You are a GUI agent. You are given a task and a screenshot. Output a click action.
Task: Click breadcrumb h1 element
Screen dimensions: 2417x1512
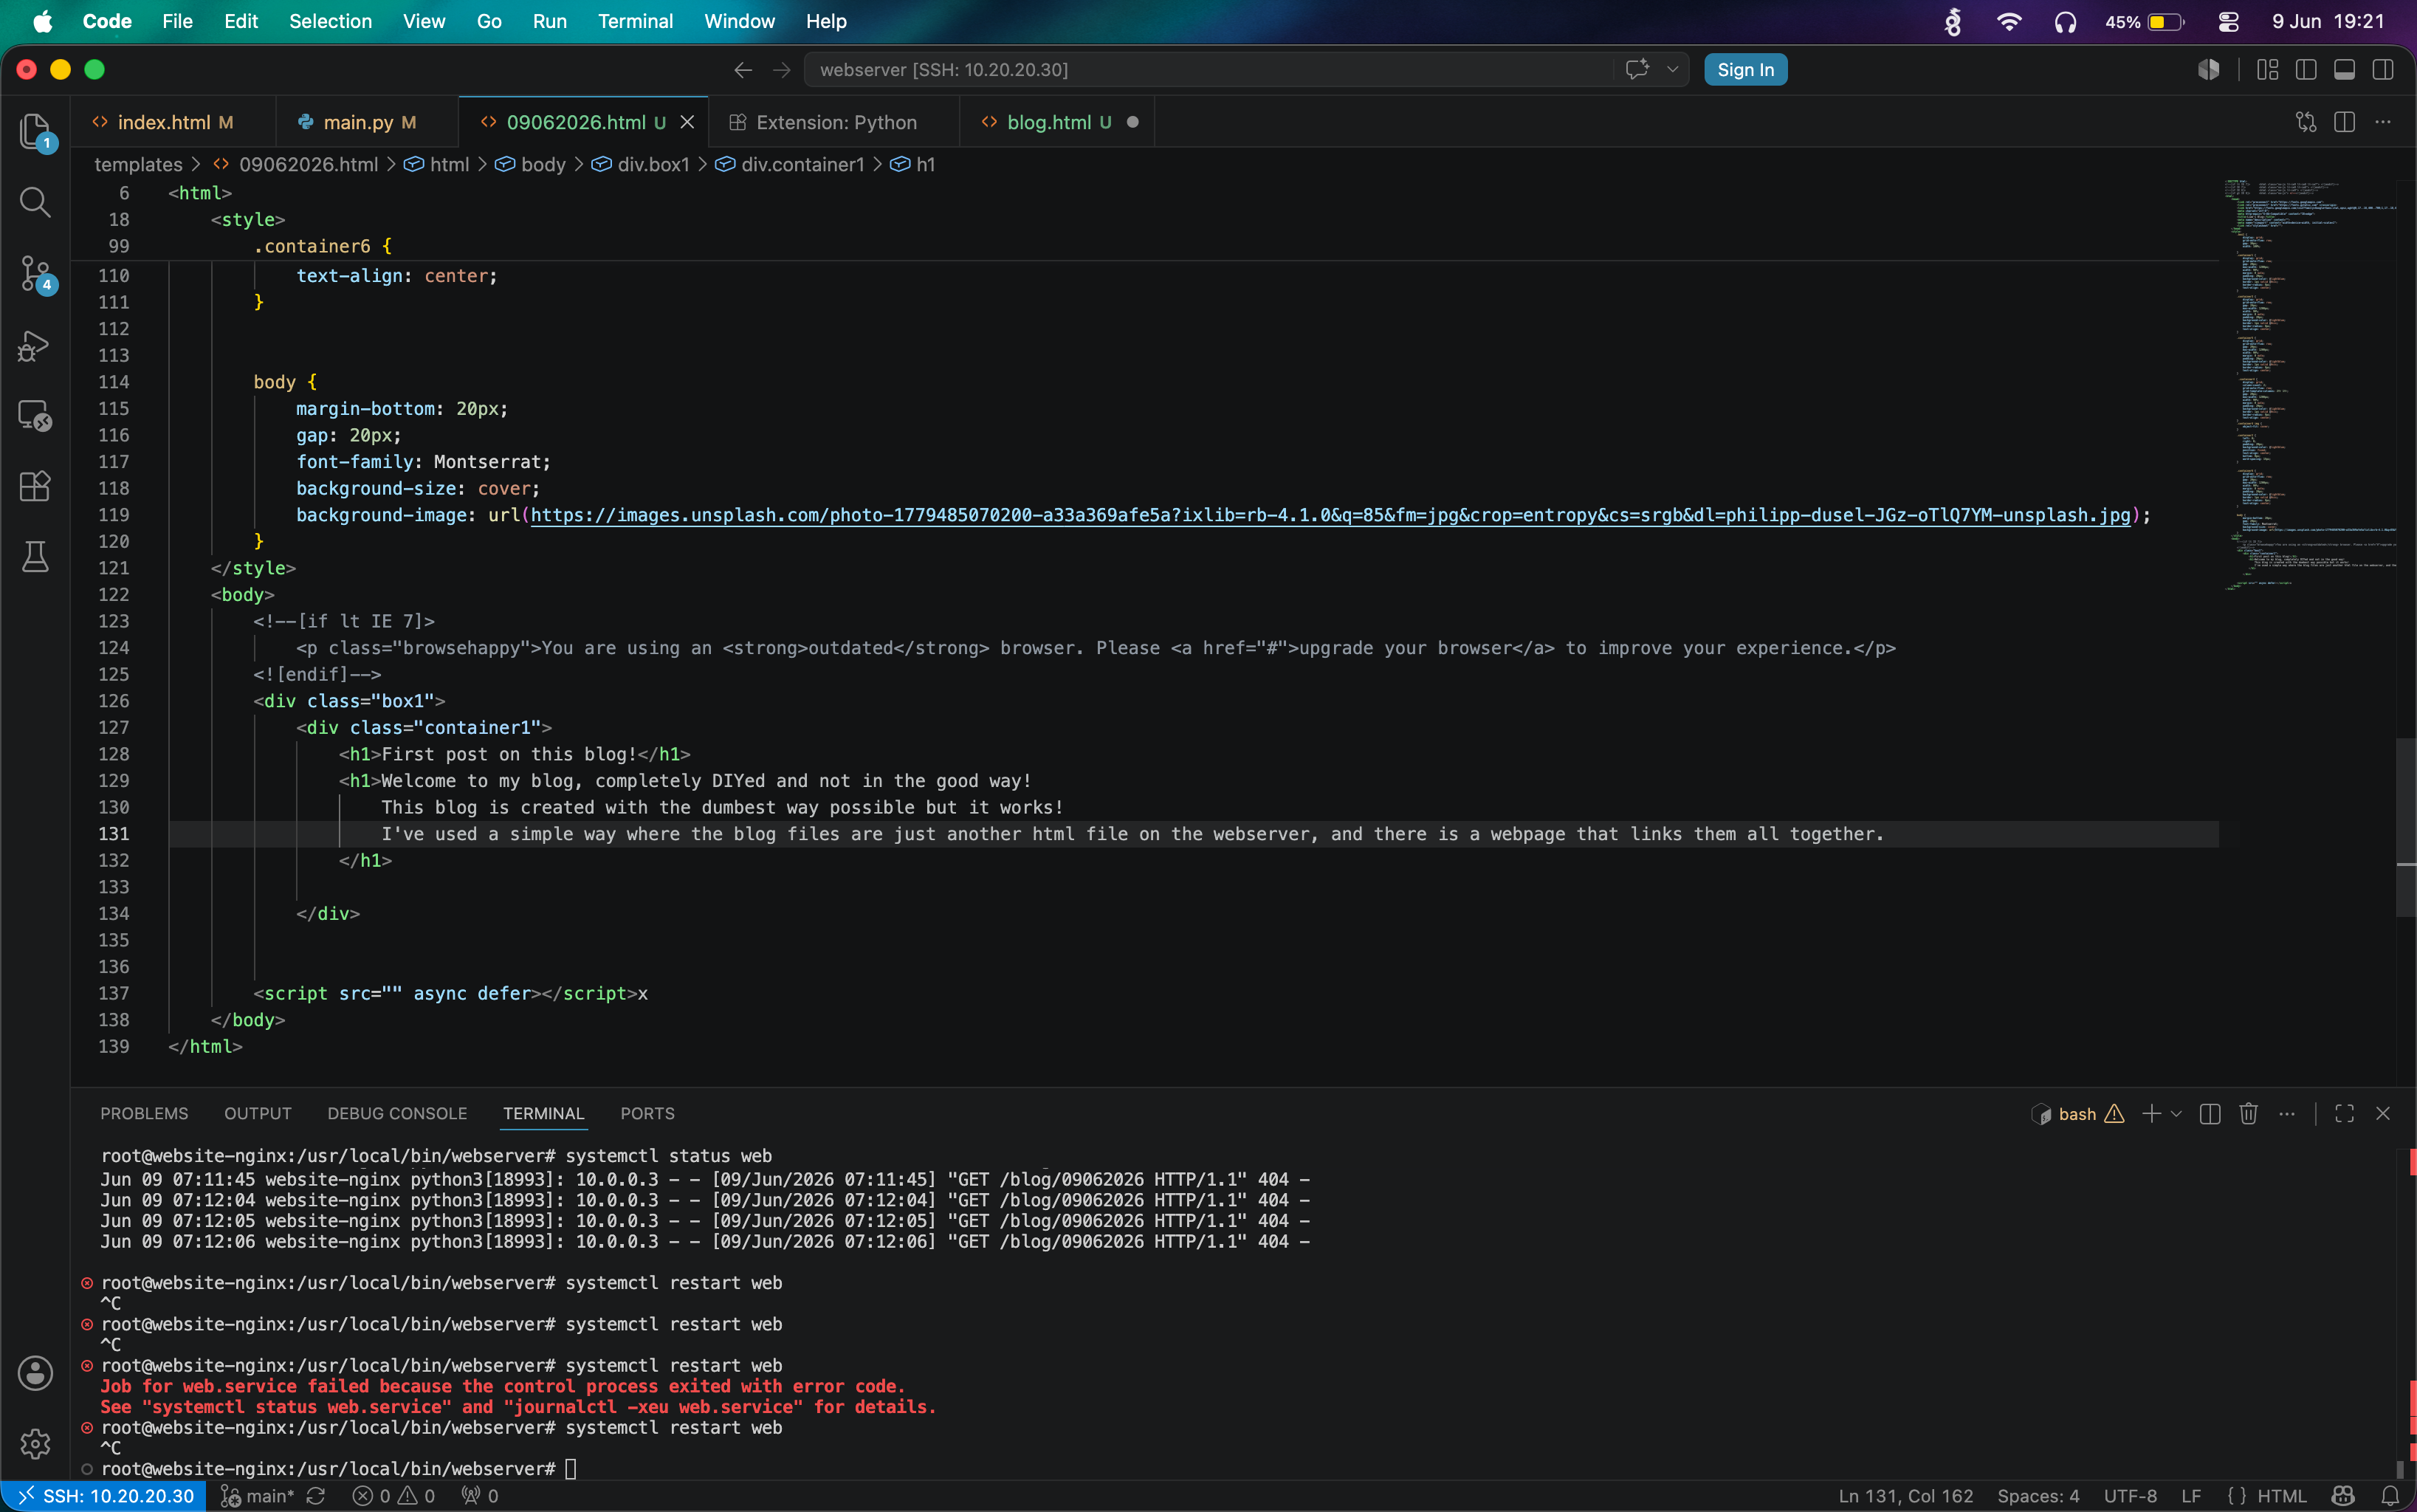(925, 164)
